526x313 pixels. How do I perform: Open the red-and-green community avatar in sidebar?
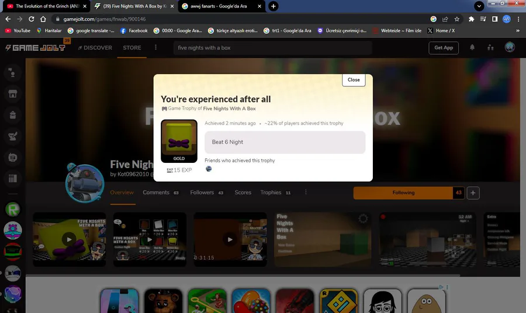(x=13, y=252)
